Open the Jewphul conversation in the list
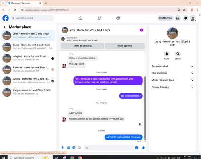 [x=28, y=58]
